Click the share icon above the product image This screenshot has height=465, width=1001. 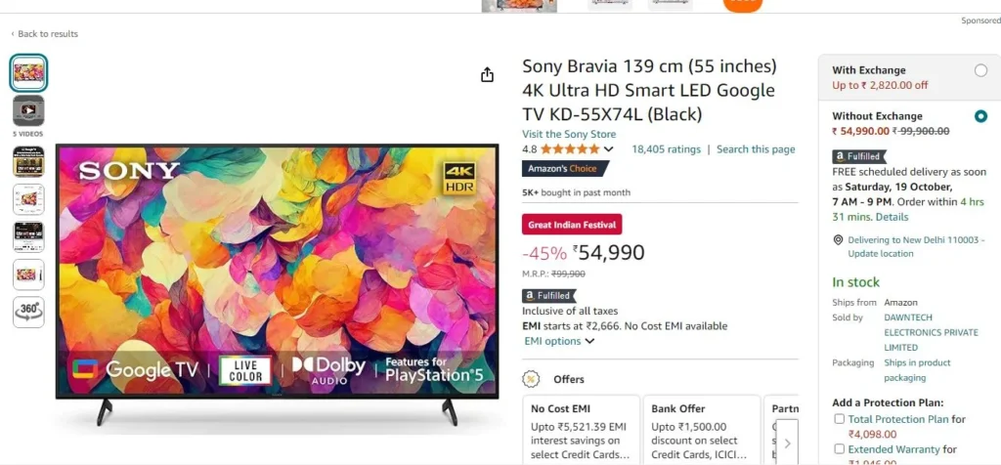pyautogui.click(x=487, y=74)
